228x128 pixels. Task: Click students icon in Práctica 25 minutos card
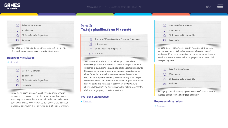click(x=17, y=30)
